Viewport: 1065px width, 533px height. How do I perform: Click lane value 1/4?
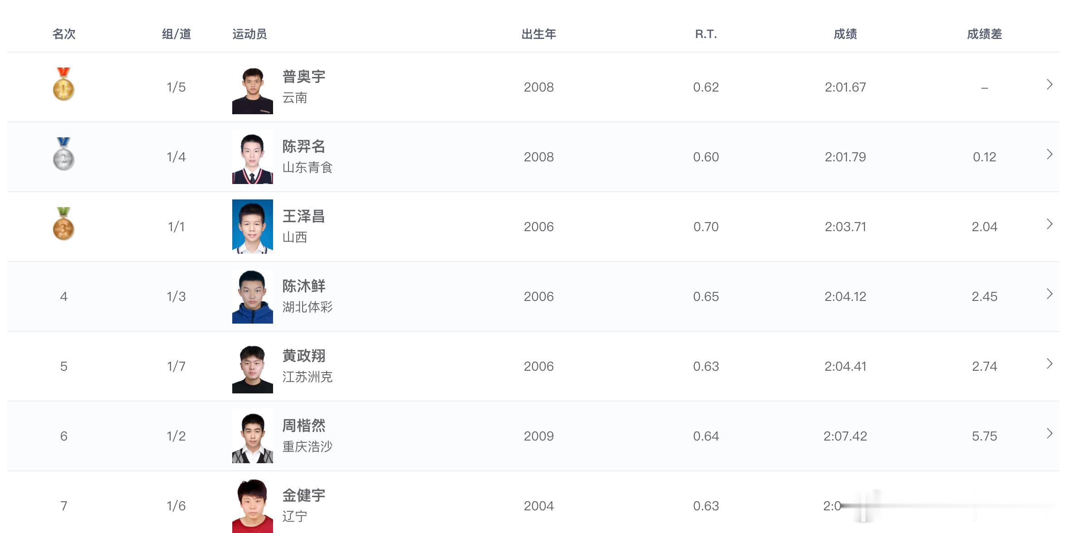tap(176, 157)
